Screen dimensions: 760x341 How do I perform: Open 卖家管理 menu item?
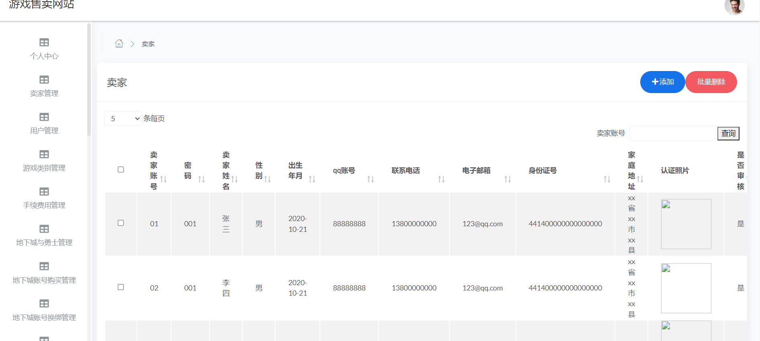pos(44,93)
